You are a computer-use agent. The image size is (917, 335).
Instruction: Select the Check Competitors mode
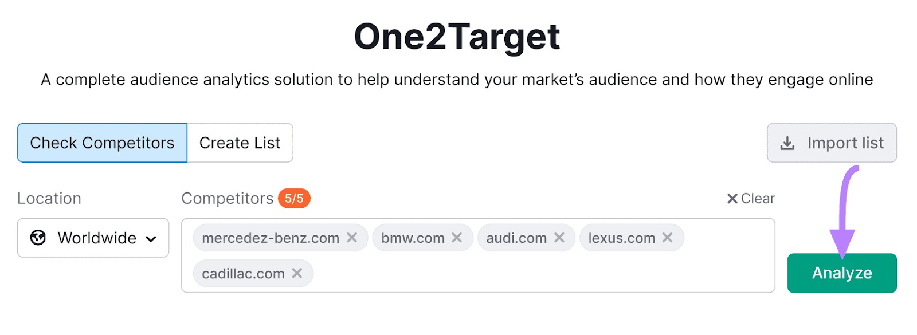point(102,143)
